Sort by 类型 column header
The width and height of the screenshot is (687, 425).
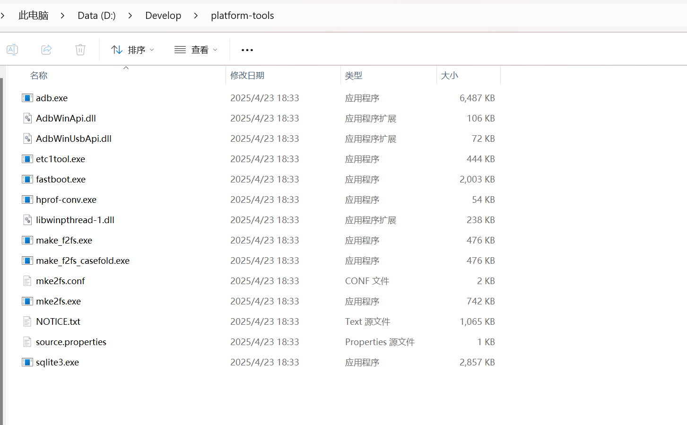[x=354, y=76]
